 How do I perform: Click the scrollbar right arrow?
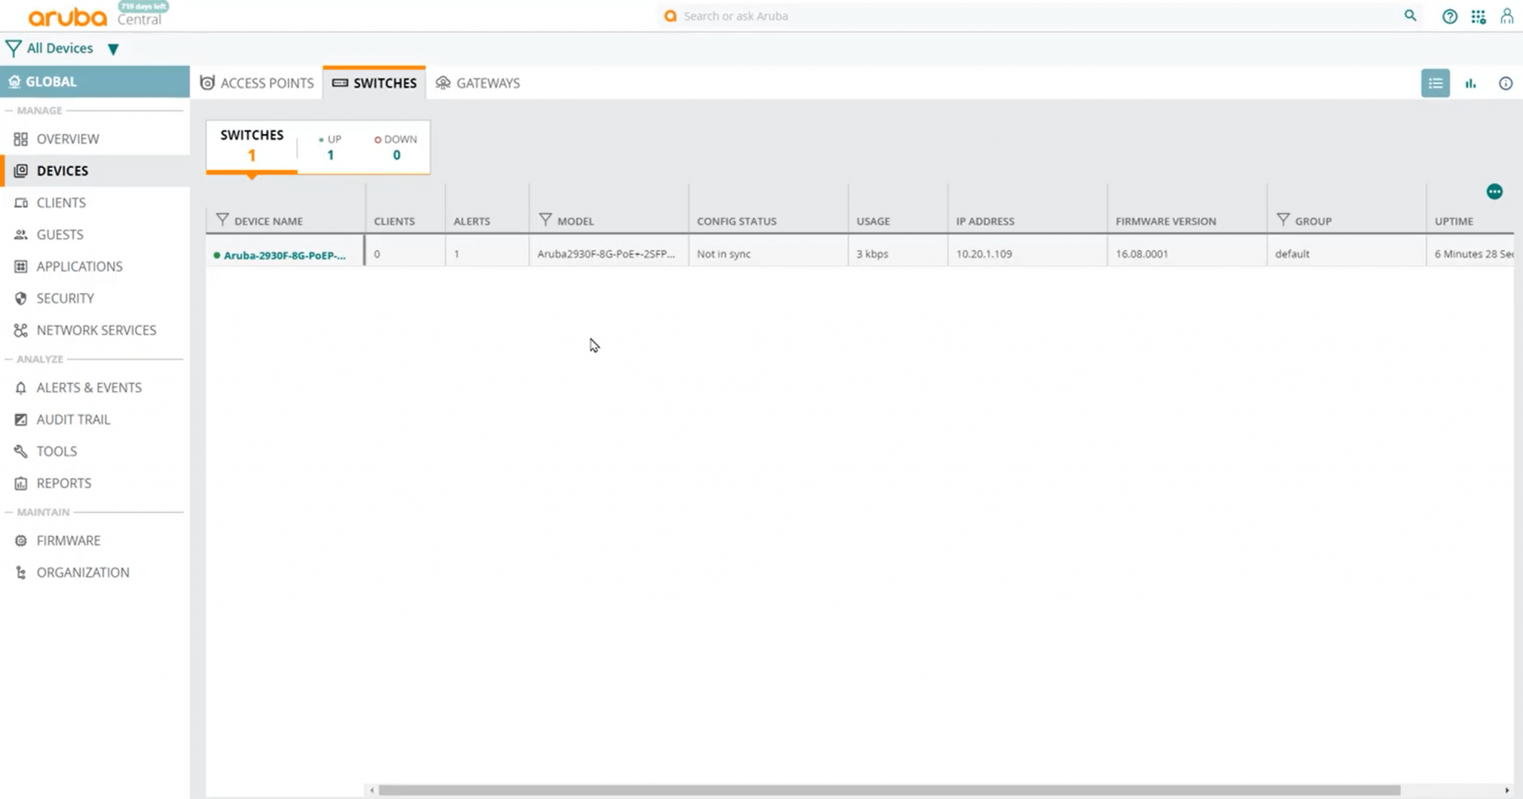pyautogui.click(x=1507, y=790)
